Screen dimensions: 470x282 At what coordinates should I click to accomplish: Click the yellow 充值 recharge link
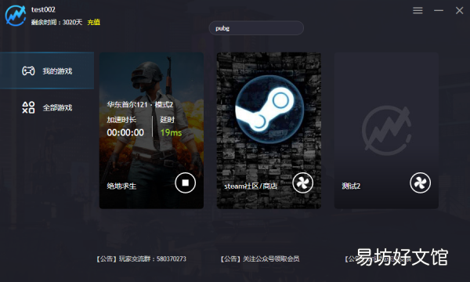click(x=93, y=22)
